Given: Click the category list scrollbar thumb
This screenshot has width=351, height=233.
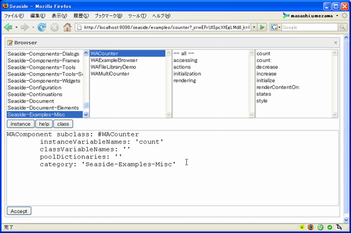Looking at the screenshot, I should click(x=86, y=105).
